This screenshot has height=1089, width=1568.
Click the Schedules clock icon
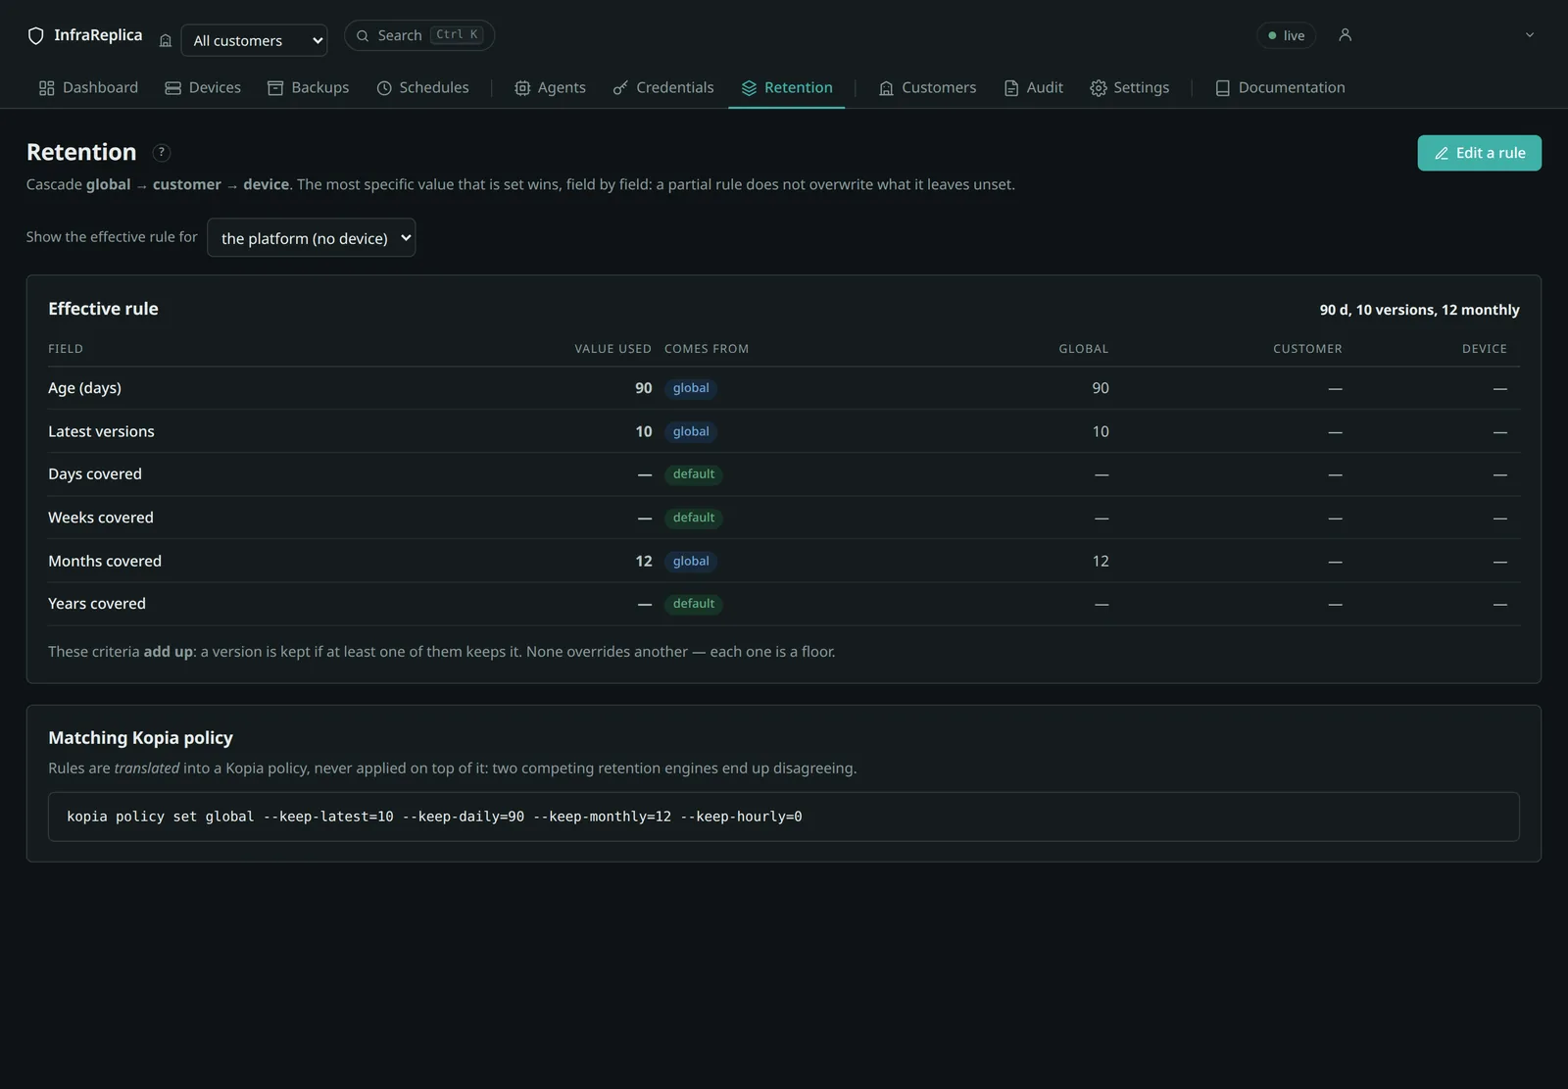coord(384,88)
